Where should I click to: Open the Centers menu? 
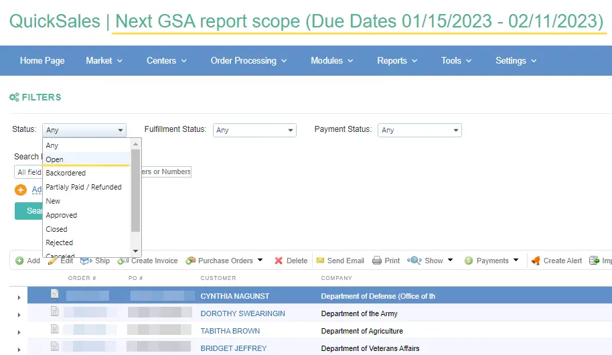point(167,60)
